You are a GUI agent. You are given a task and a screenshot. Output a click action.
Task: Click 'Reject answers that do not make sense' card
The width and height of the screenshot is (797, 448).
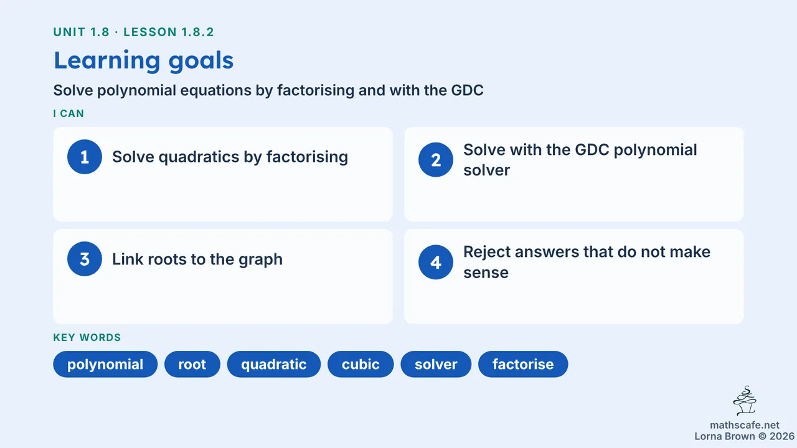pos(574,276)
